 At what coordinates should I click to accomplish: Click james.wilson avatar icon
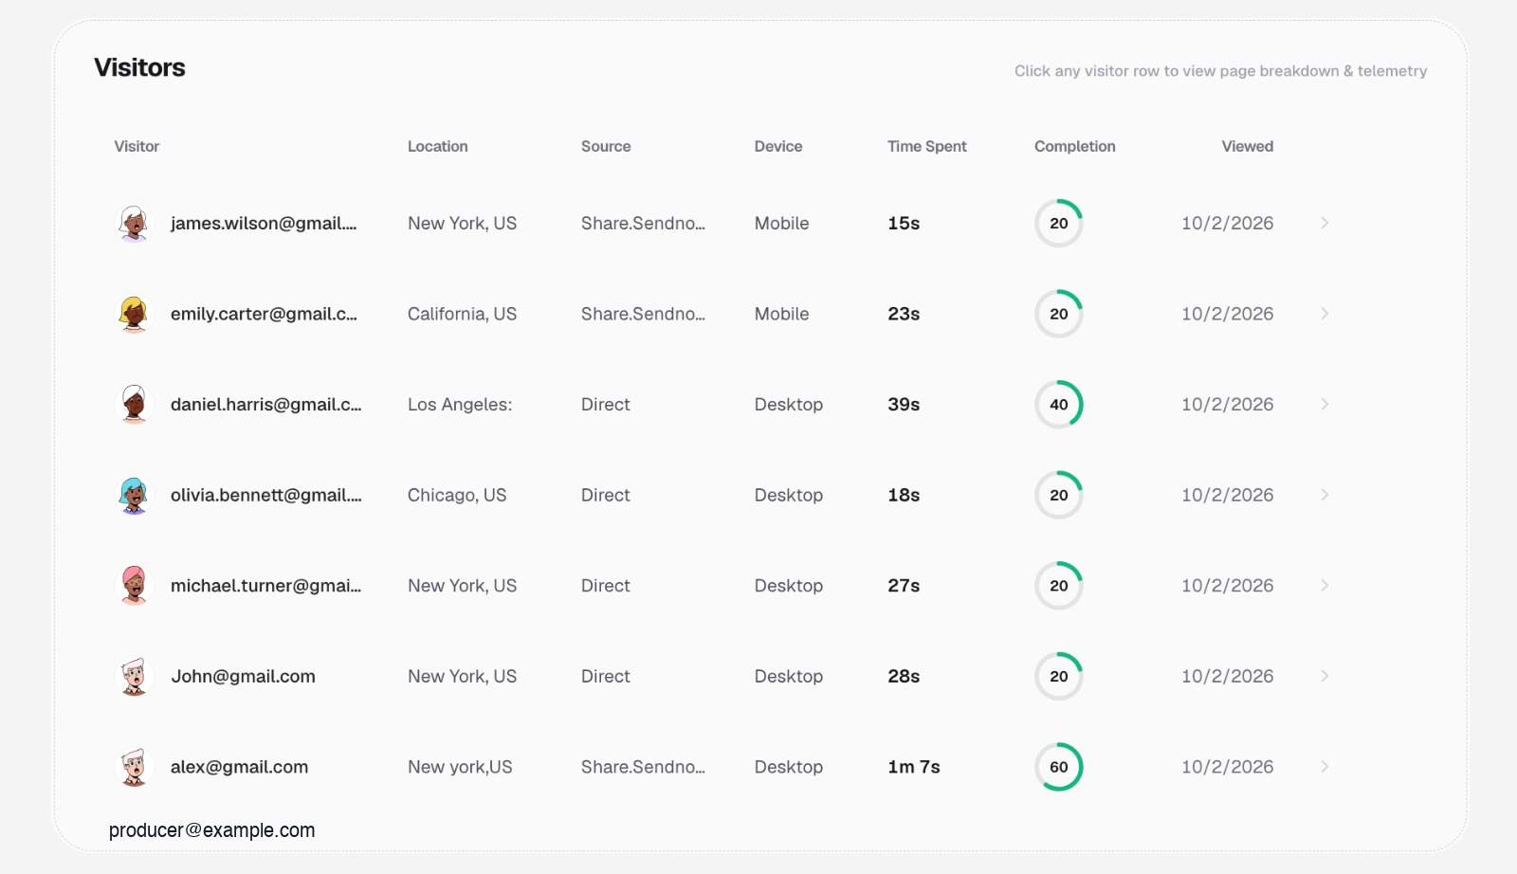click(135, 224)
